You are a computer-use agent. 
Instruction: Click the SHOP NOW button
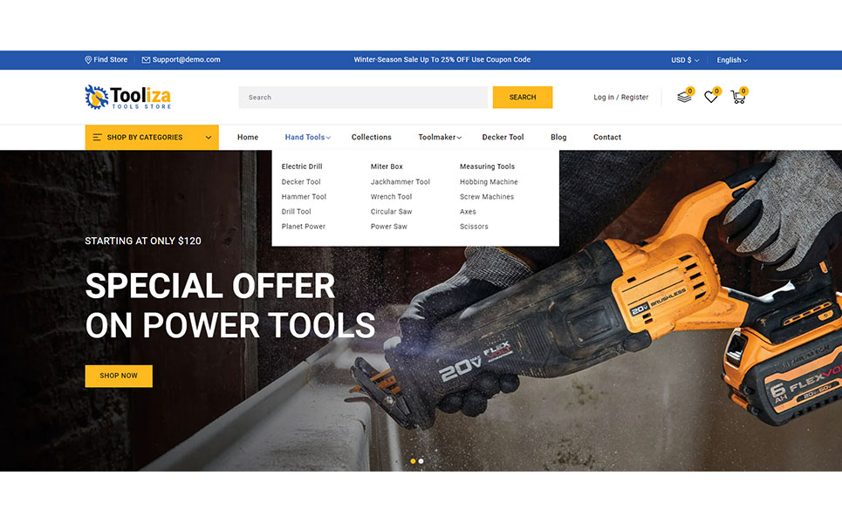[119, 376]
